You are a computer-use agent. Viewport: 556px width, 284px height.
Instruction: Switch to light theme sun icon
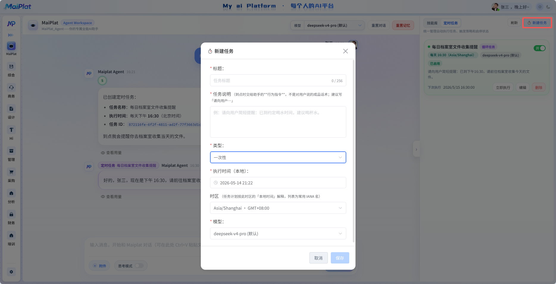[540, 7]
